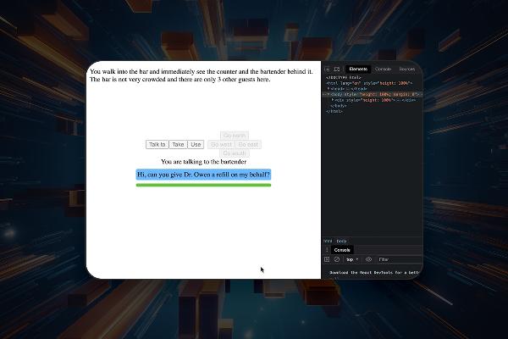
Task: Open the 'top' JavaScript context dropdown
Action: 352,259
